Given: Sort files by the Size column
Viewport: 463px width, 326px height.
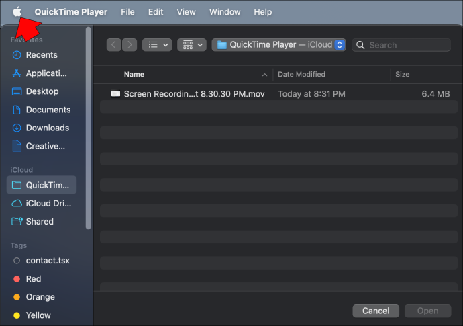Looking at the screenshot, I should [x=402, y=74].
